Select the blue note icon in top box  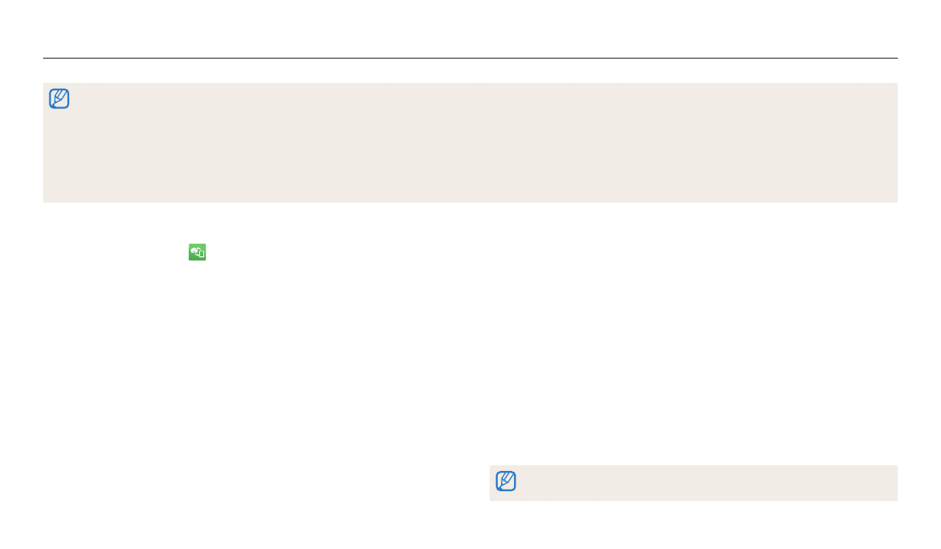(59, 98)
